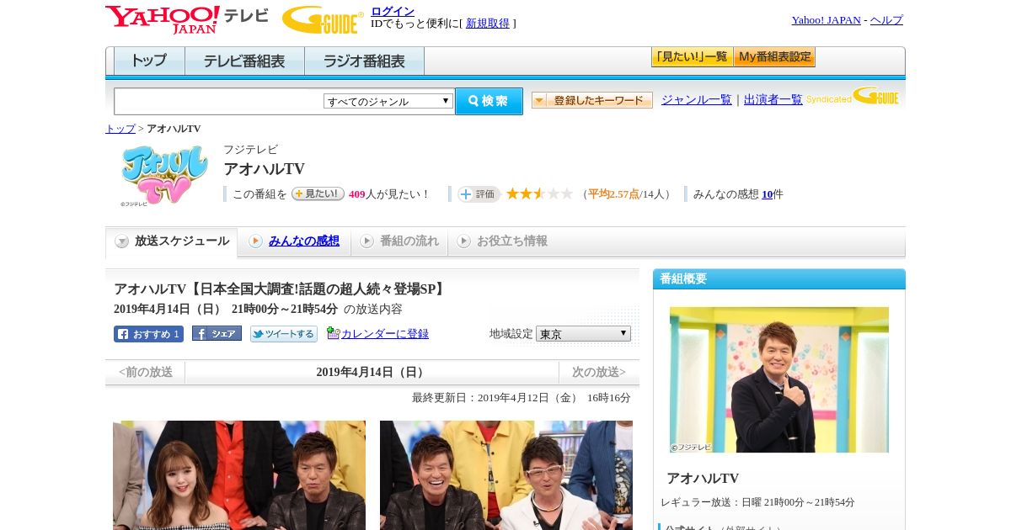The height and width of the screenshot is (530, 1011).
Task: Click the Twitter ツイートする button
Action: click(x=284, y=334)
